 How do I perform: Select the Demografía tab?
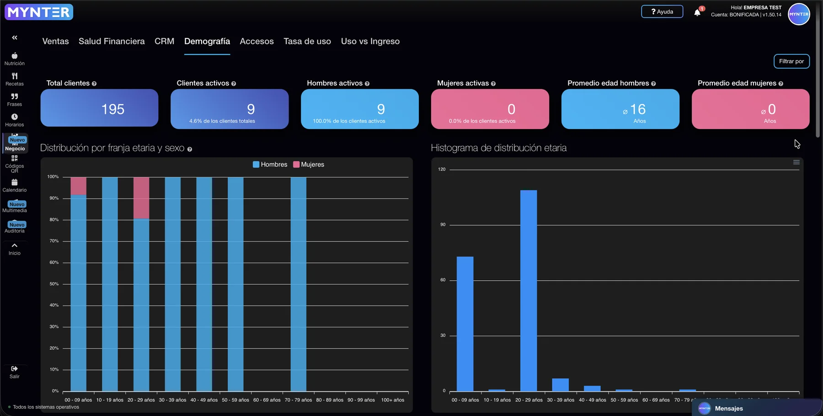coord(207,41)
